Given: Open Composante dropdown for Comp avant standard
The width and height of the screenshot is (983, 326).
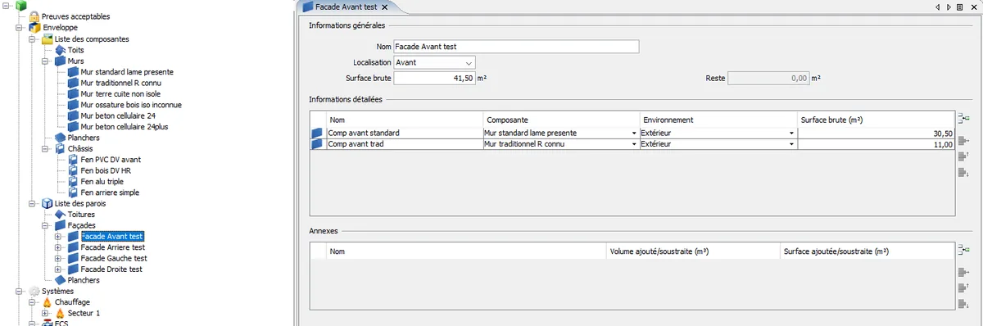Looking at the screenshot, I should pyautogui.click(x=634, y=133).
